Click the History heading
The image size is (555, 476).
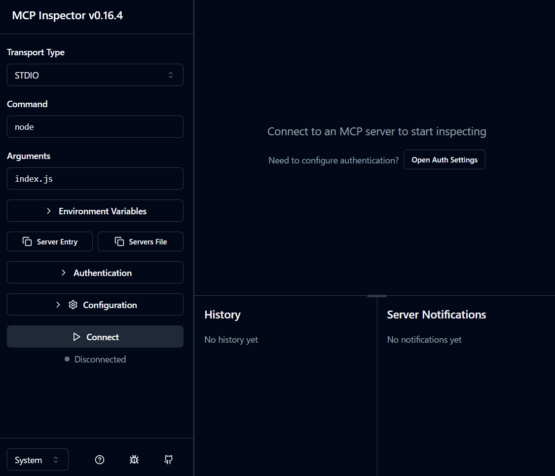coord(222,315)
